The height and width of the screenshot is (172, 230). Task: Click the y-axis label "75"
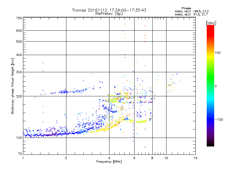[20, 154]
